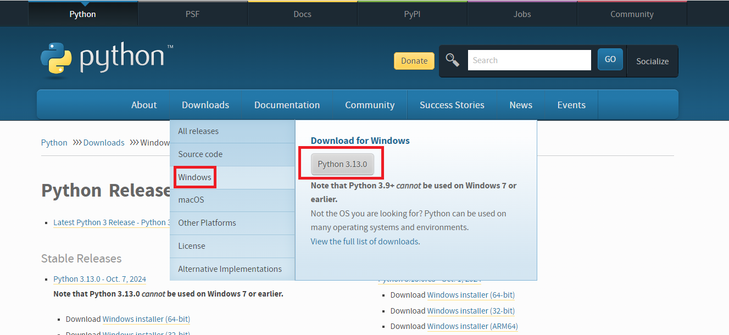The width and height of the screenshot is (729, 335).
Task: Open License in Downloads submenu
Action: [232, 246]
